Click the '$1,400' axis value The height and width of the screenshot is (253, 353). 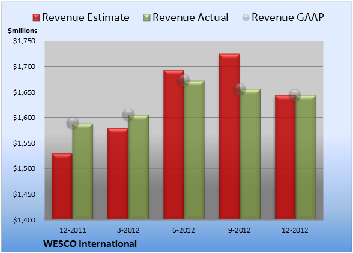[x=24, y=220]
